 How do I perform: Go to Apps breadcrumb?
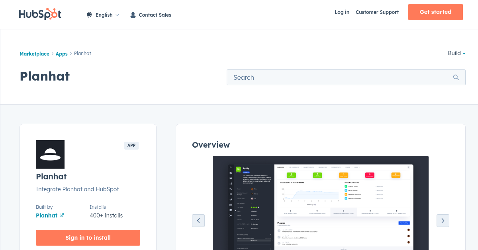coord(61,54)
